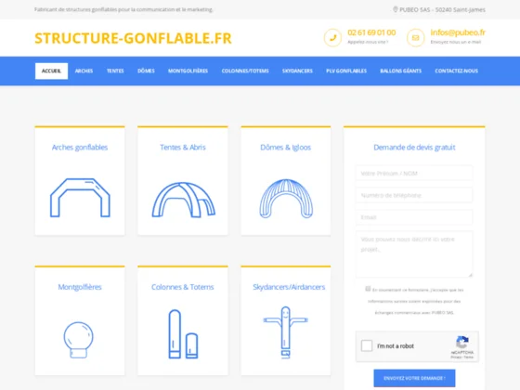Open the skydancer figure icon
The image size is (520, 390).
tap(286, 332)
